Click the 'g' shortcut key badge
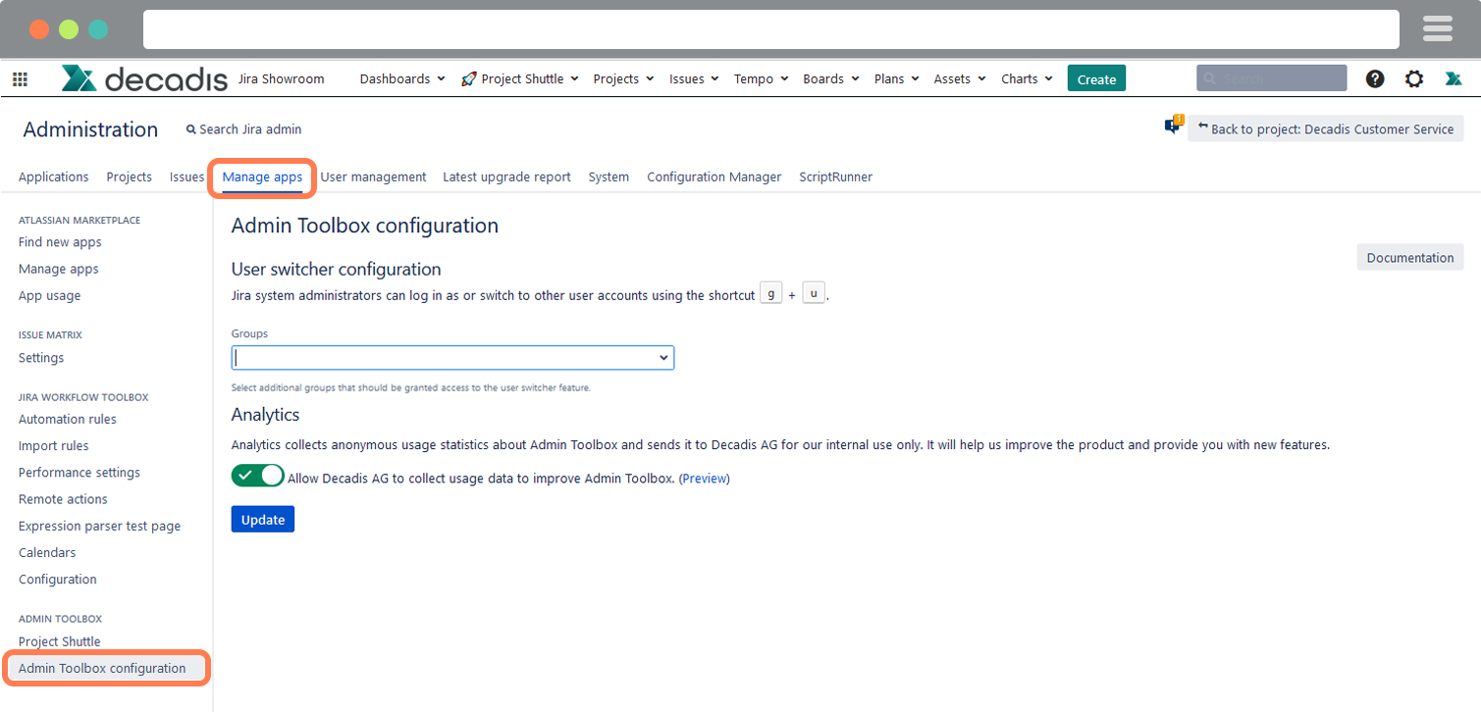This screenshot has height=712, width=1481. (x=771, y=291)
